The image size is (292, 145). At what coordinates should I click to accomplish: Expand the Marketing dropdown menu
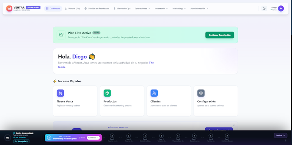pos(179,9)
